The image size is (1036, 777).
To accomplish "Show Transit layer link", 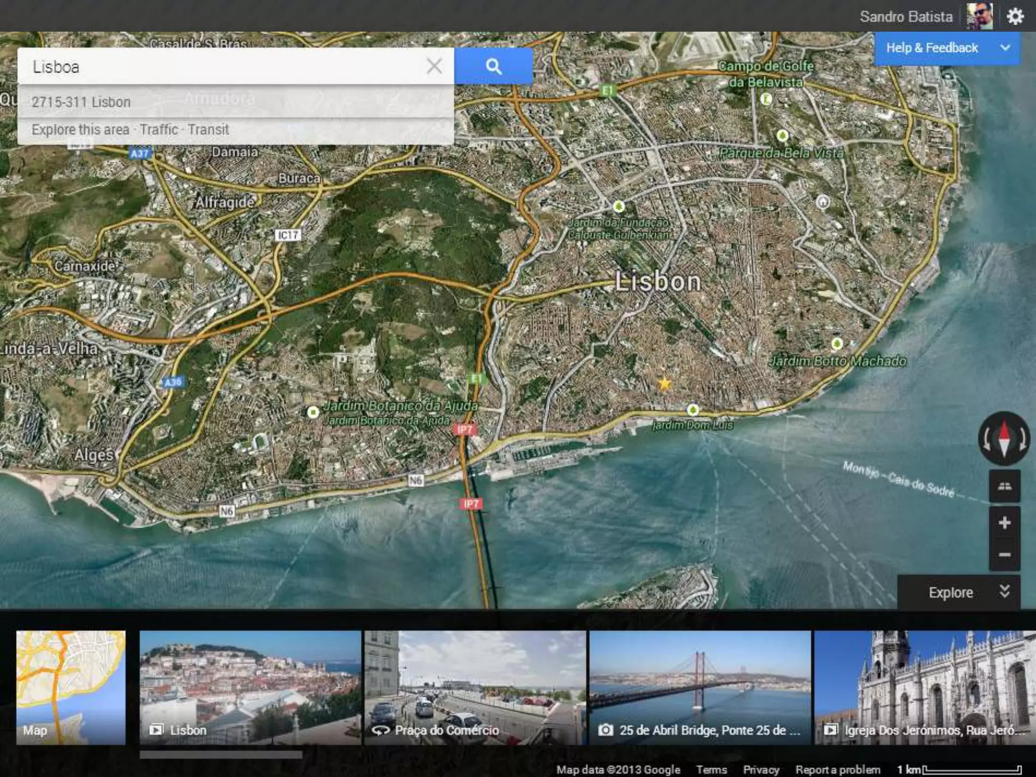I will coord(208,129).
